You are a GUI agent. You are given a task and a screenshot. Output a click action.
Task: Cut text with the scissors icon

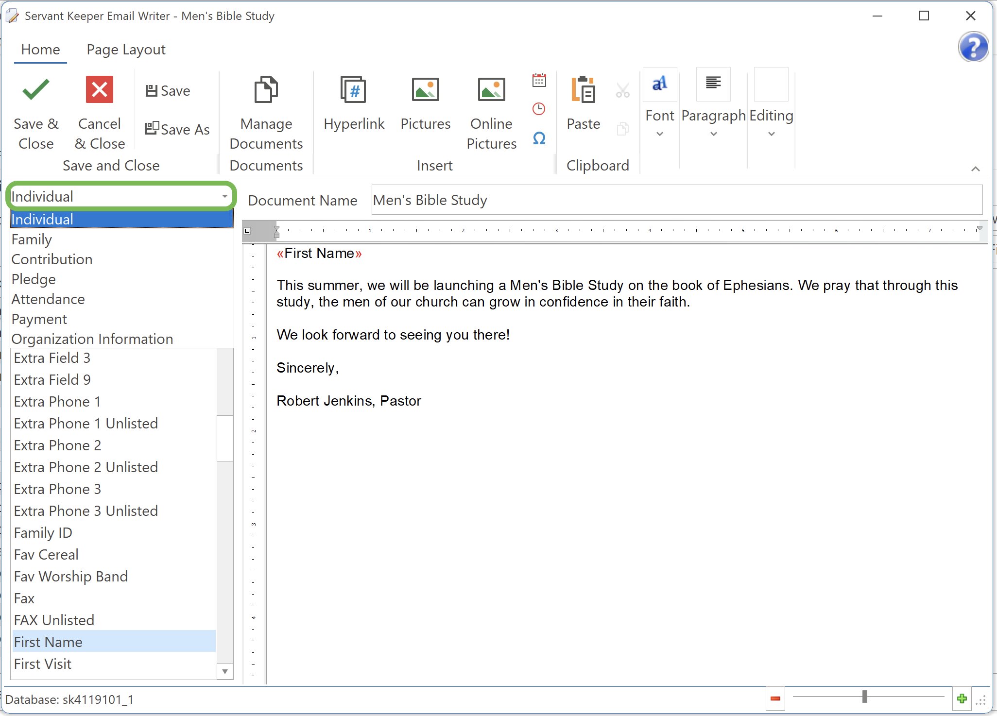click(x=622, y=89)
